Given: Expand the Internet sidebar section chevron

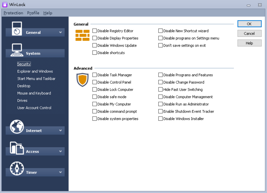Looking at the screenshot, I should coord(60,131).
